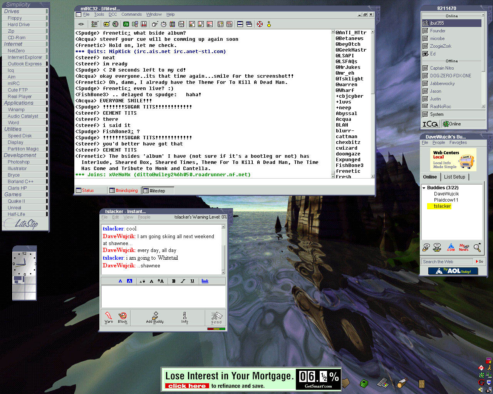Viewport: 493px width, 394px height.
Task: Click the mIRC Connect toolbar icon
Action: (81, 24)
